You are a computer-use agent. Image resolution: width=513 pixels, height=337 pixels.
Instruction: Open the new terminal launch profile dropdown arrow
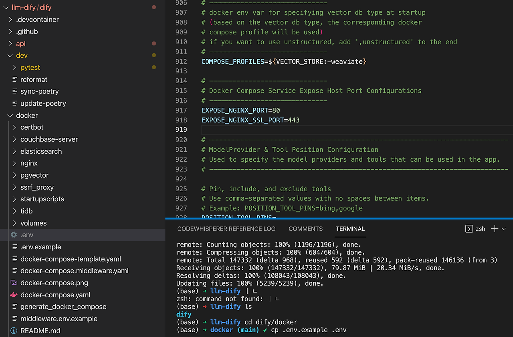pyautogui.click(x=504, y=229)
